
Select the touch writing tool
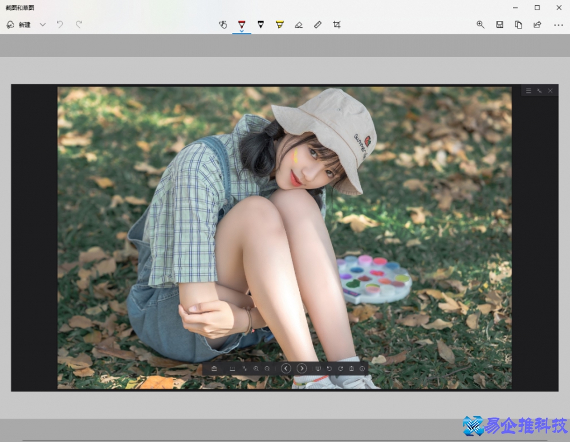[223, 24]
